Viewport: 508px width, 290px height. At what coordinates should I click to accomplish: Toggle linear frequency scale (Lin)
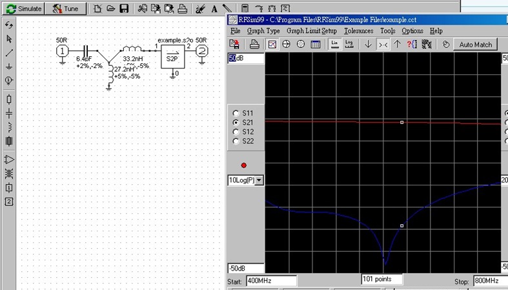point(334,44)
